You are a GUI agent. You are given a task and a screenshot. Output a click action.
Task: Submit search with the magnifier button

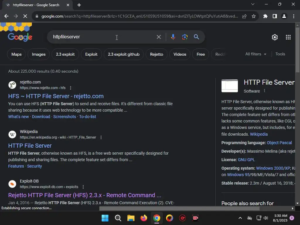pyautogui.click(x=196, y=37)
